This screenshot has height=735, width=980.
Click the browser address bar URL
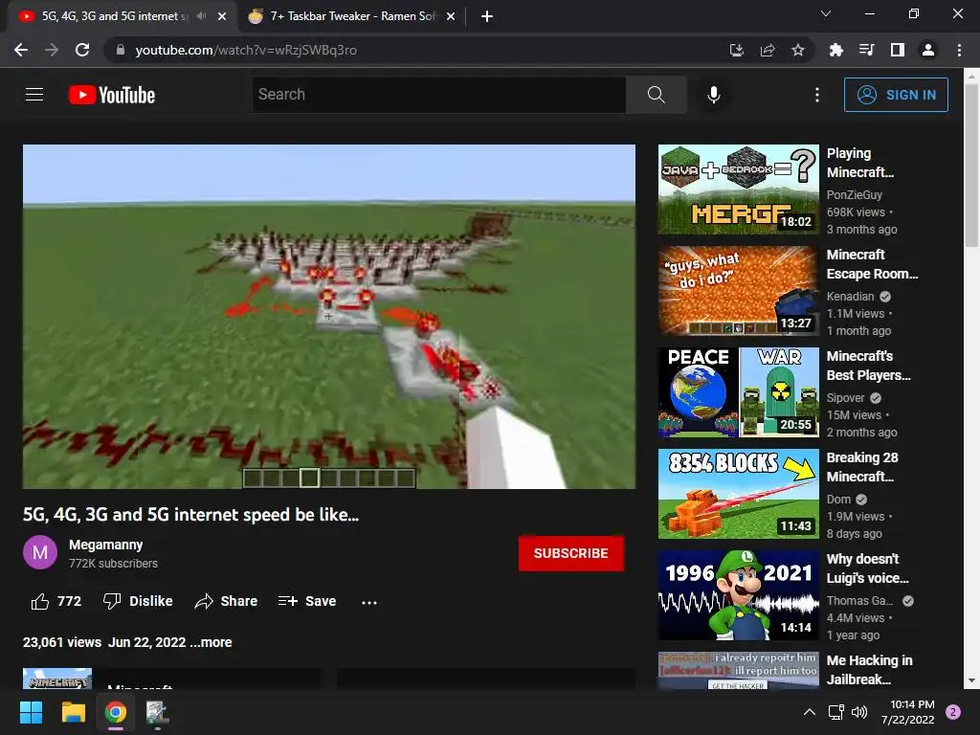pyautogui.click(x=246, y=50)
